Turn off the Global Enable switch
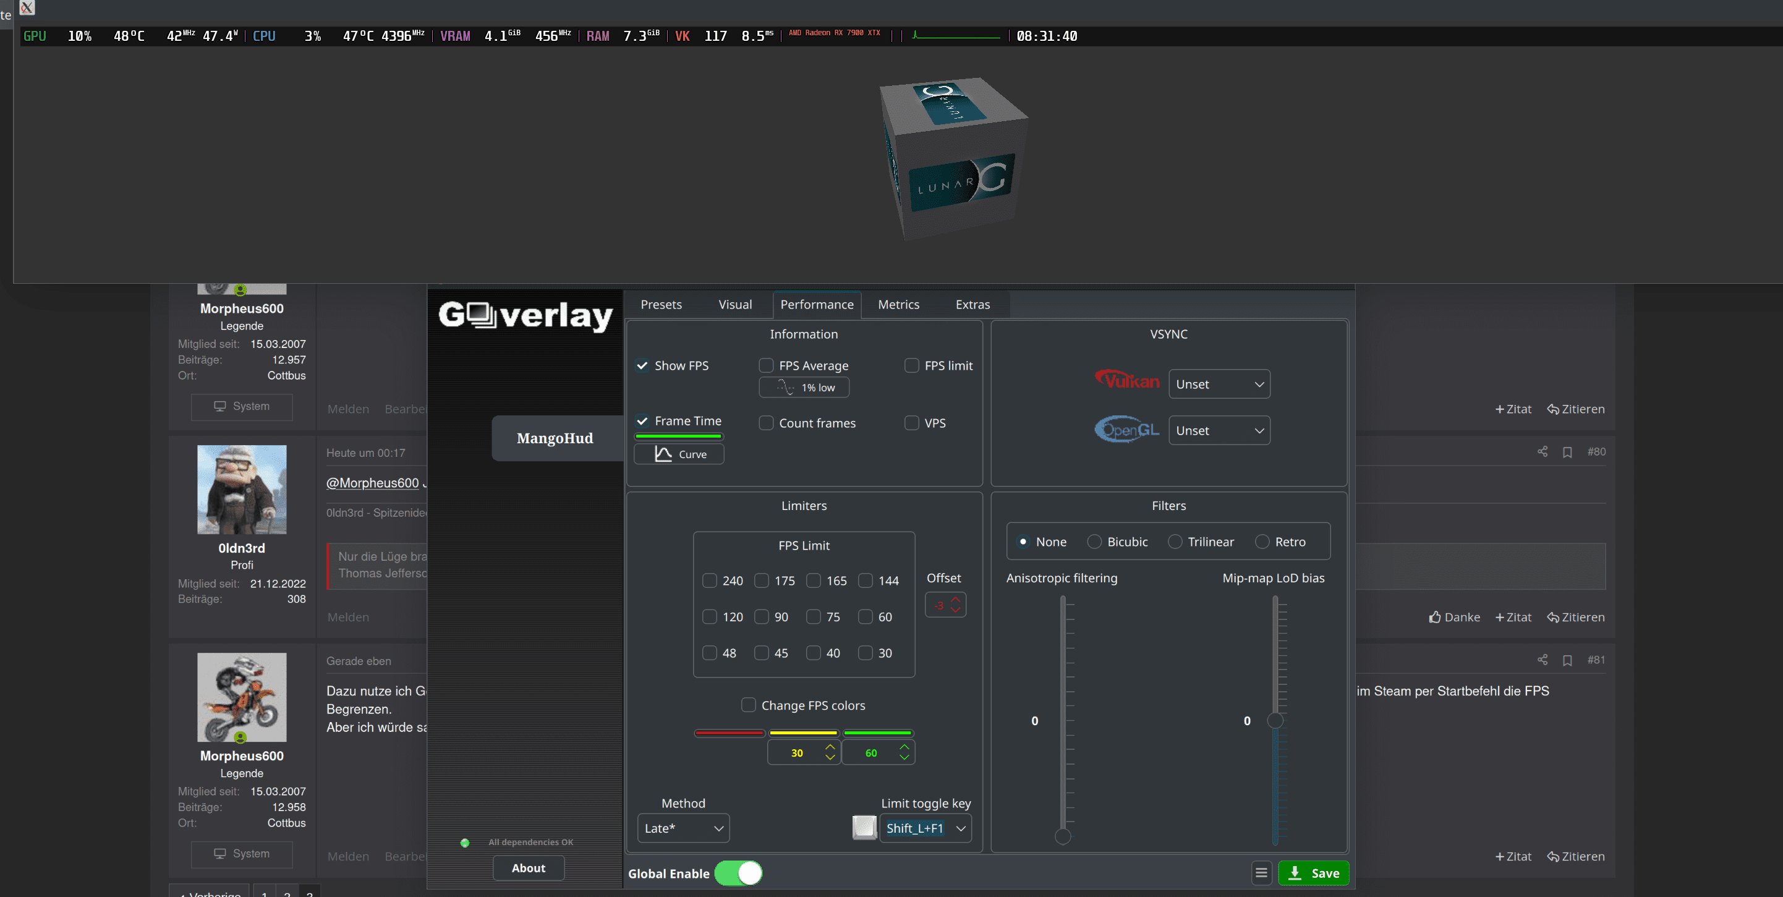 pyautogui.click(x=738, y=873)
